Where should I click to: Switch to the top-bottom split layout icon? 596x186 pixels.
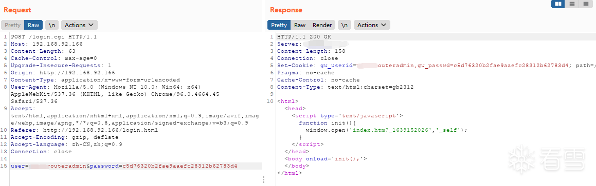click(x=571, y=4)
